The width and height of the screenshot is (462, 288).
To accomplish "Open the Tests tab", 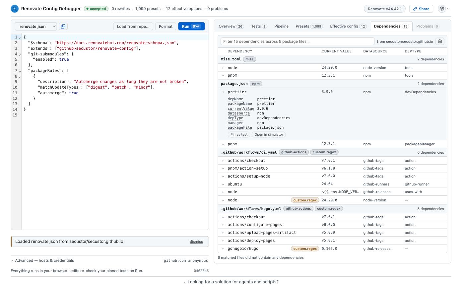I will pos(259,26).
